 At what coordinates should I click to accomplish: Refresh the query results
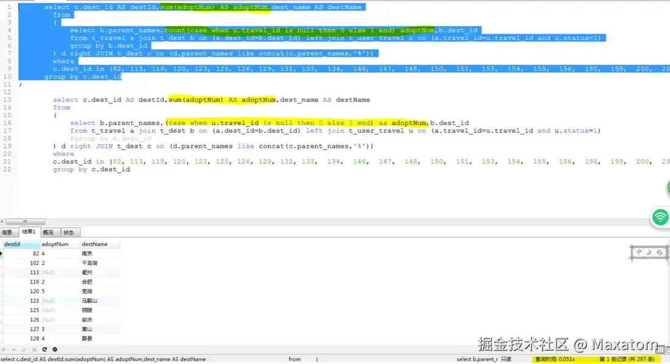pyautogui.click(x=44, y=349)
